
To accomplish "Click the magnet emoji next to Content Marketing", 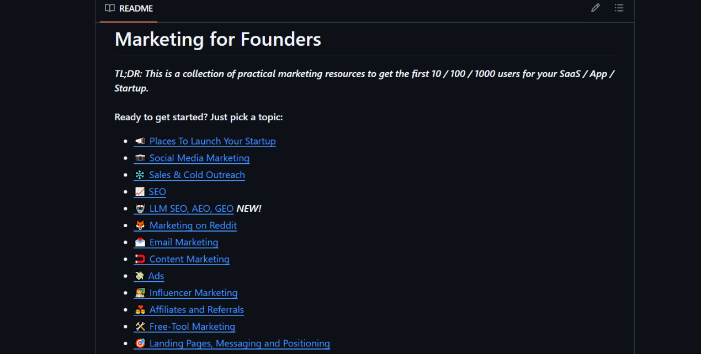I will (x=140, y=259).
